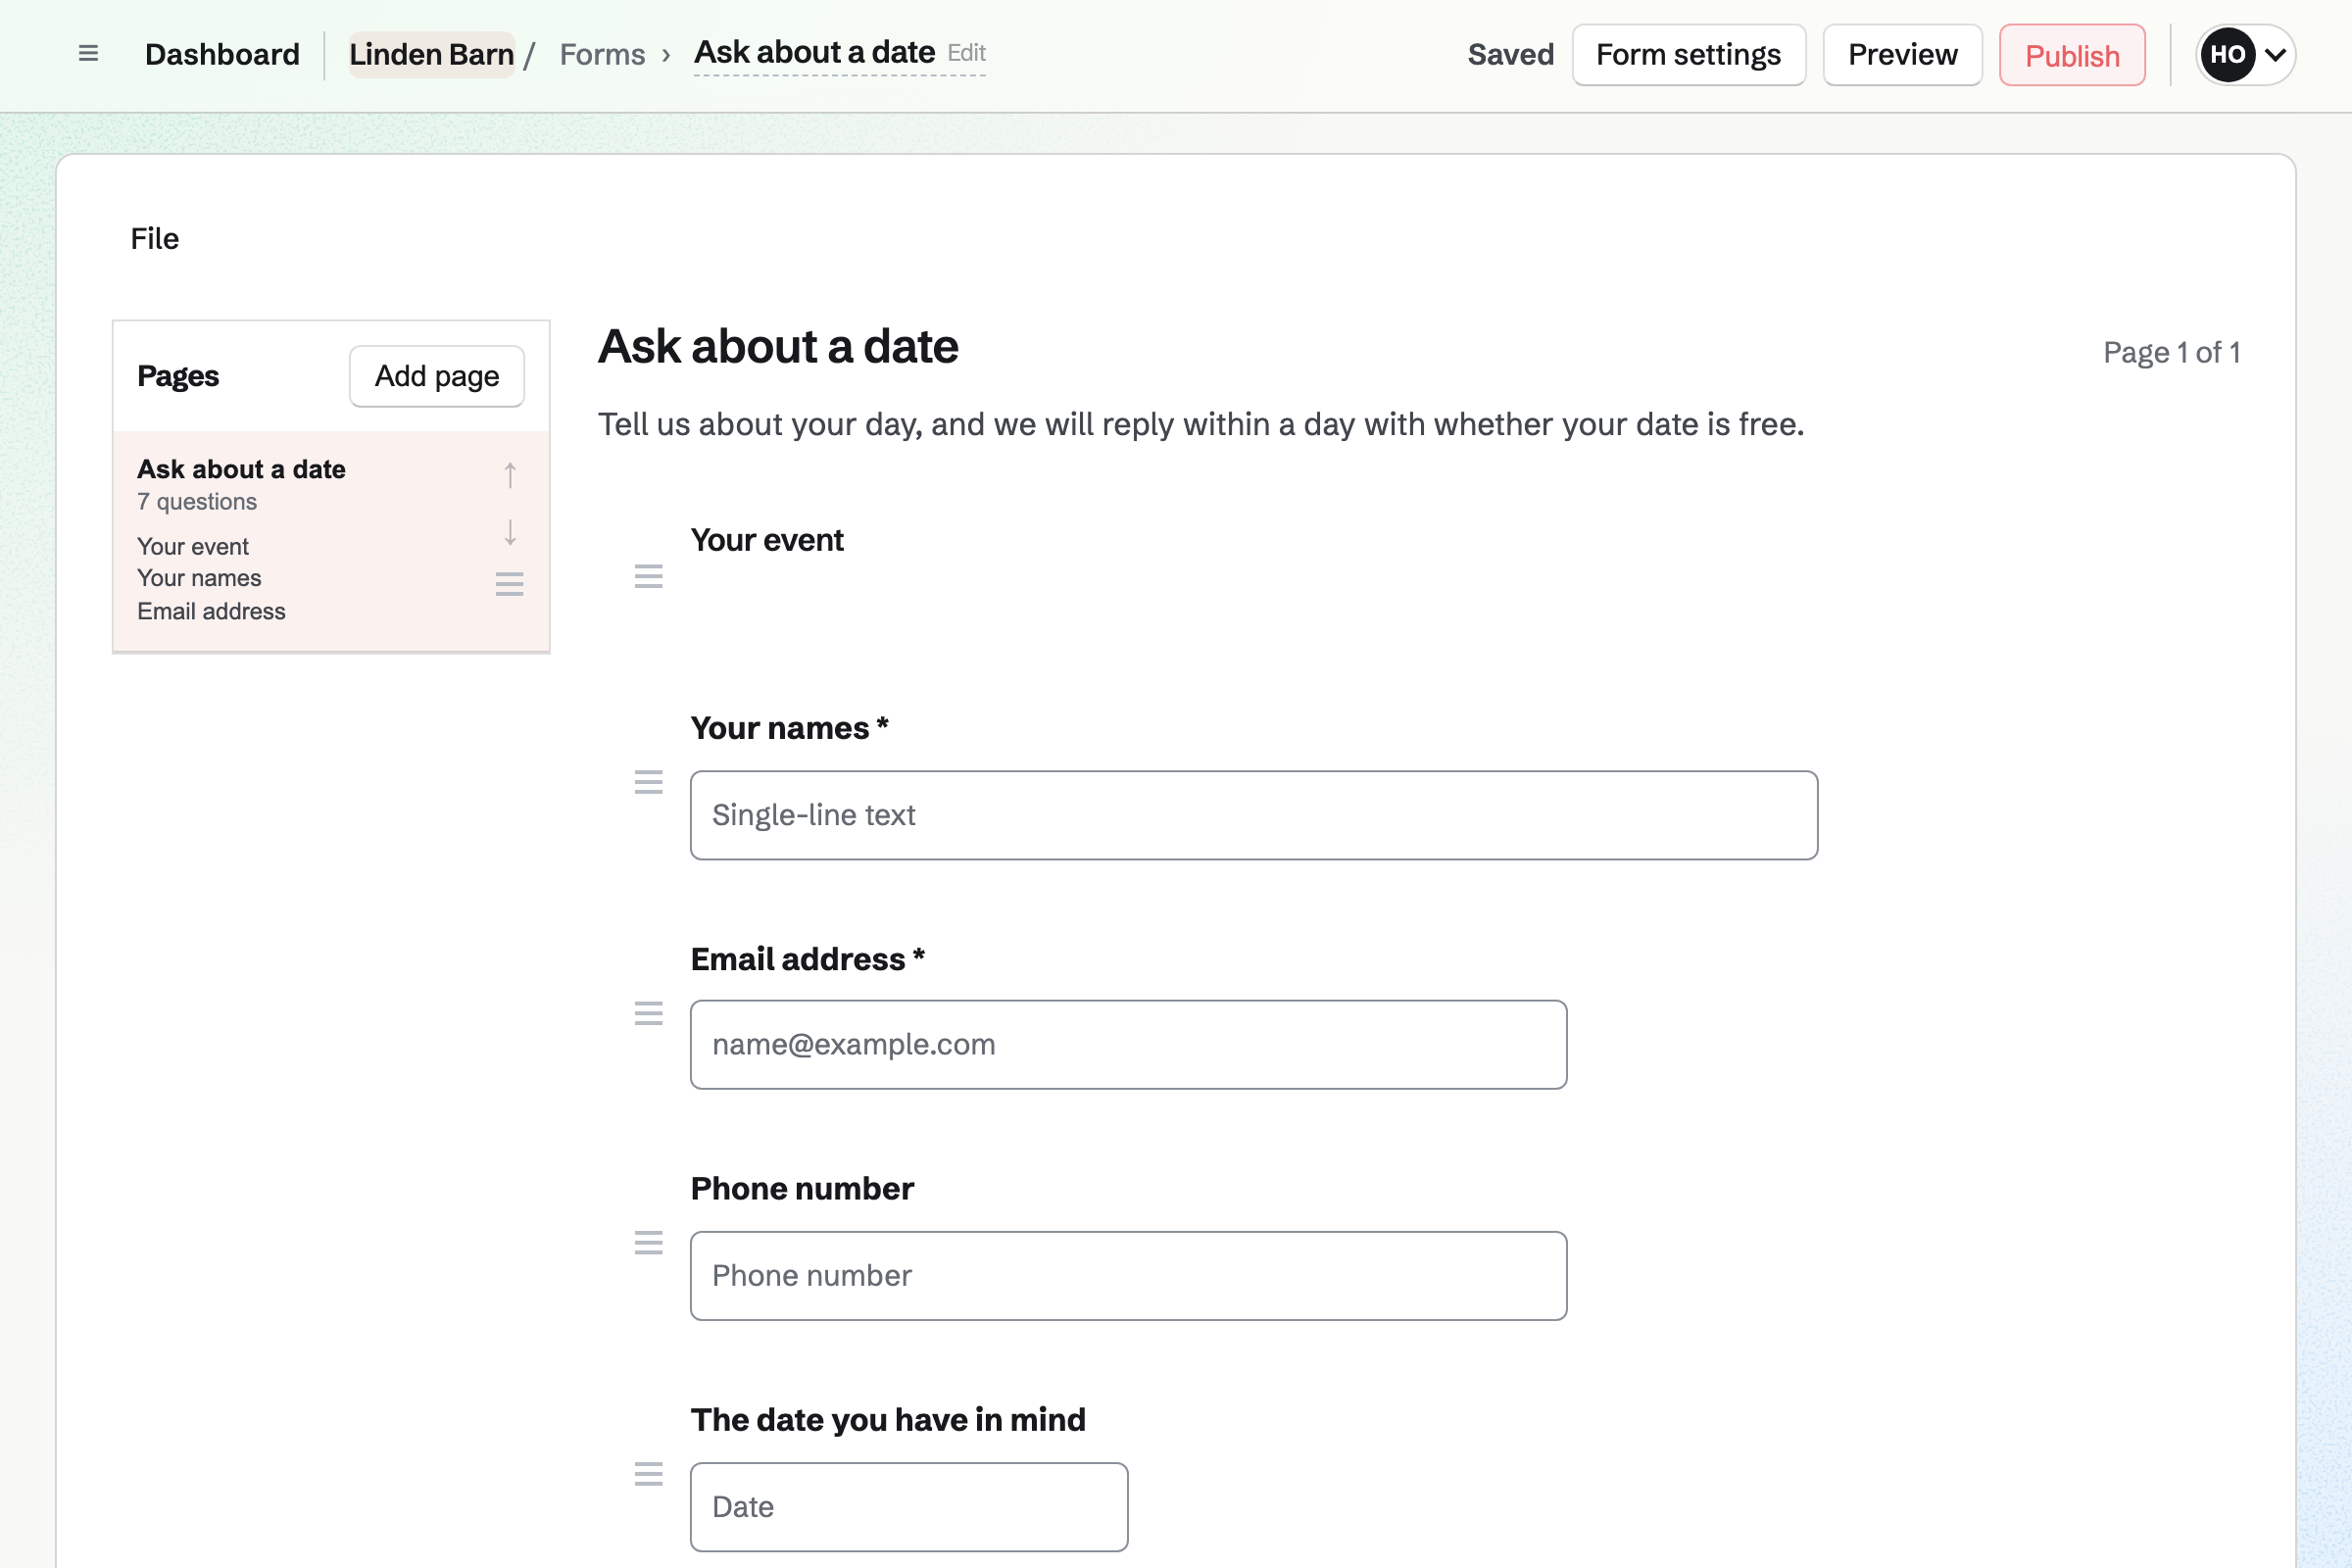Click Your event in Pages sidebar list
Viewport: 2352px width, 1568px height.
(x=193, y=547)
